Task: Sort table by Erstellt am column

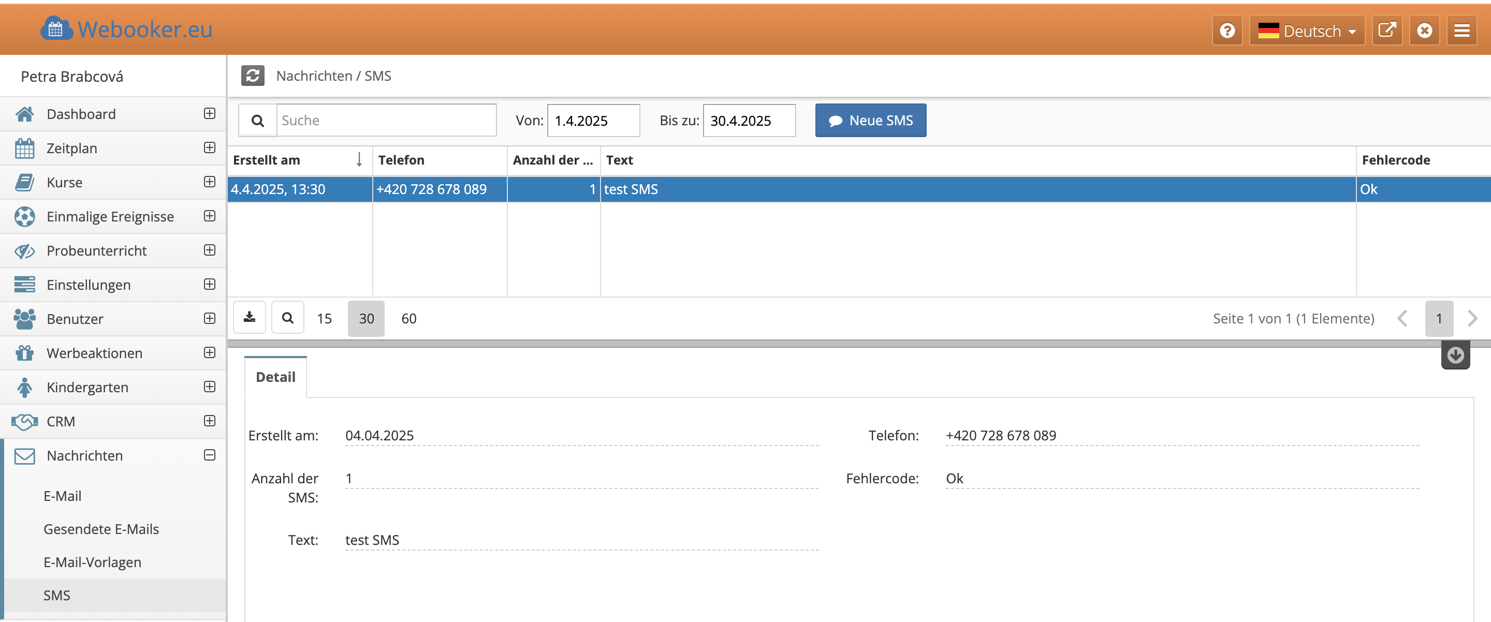Action: coord(266,160)
